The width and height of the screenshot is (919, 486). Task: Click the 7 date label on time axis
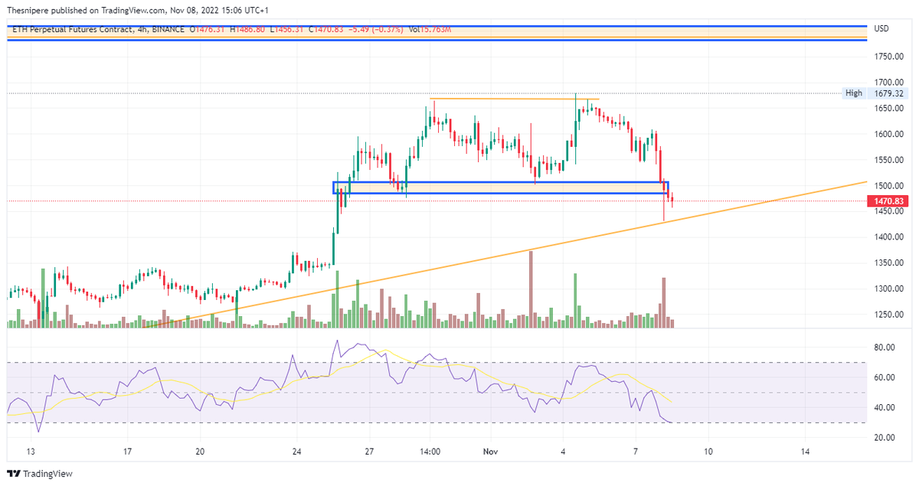click(x=636, y=452)
